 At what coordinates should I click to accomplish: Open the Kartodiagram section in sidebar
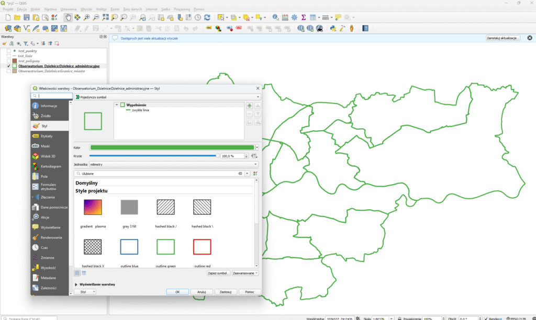coord(50,166)
